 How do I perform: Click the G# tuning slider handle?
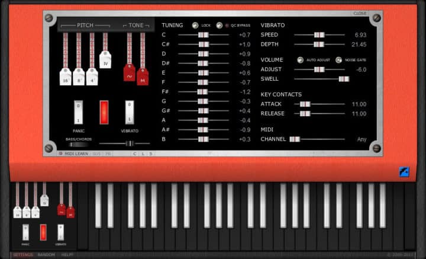coord(203,111)
